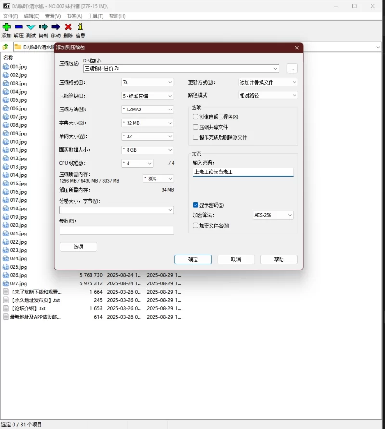Select the 024.jpg file icon
The image size is (385, 429).
coord(6,258)
